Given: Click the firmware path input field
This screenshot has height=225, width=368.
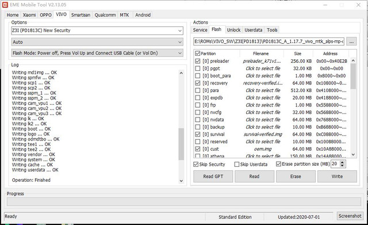Looking at the screenshot, I should point(269,41).
